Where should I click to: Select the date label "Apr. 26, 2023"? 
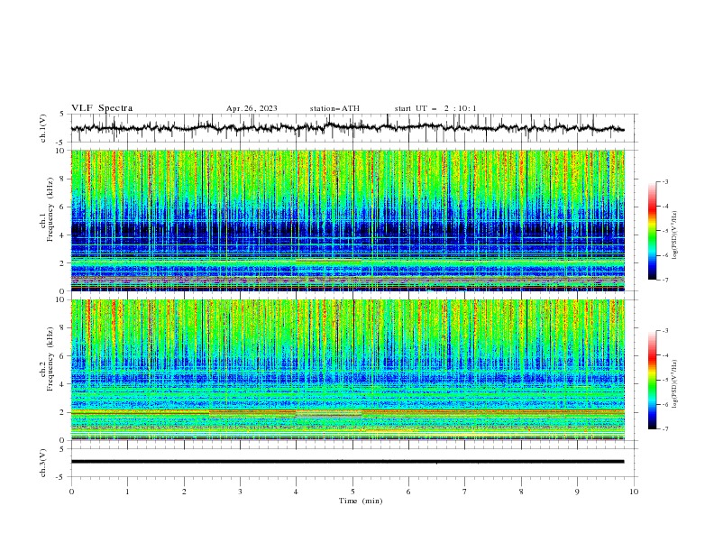252,108
